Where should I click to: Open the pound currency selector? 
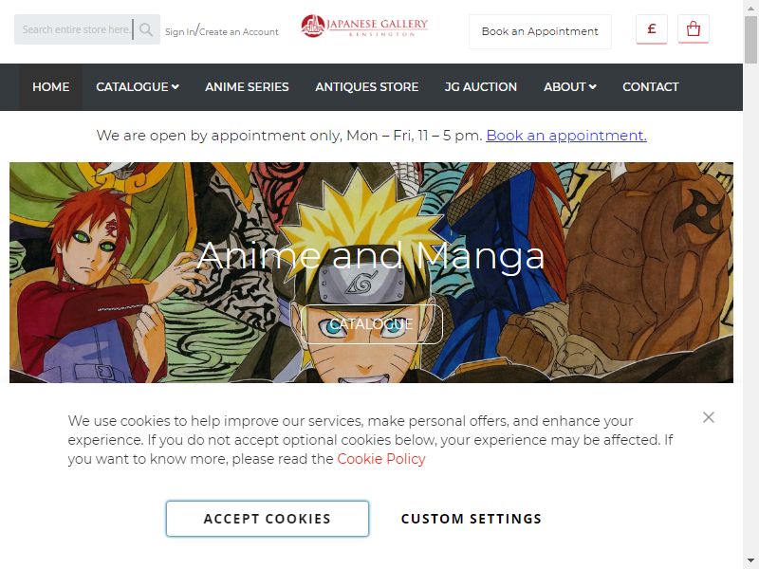coord(652,29)
